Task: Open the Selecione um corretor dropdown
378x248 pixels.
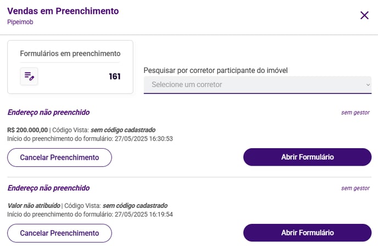Action: (x=258, y=84)
